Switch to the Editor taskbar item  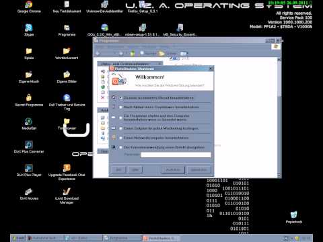tap(83, 238)
